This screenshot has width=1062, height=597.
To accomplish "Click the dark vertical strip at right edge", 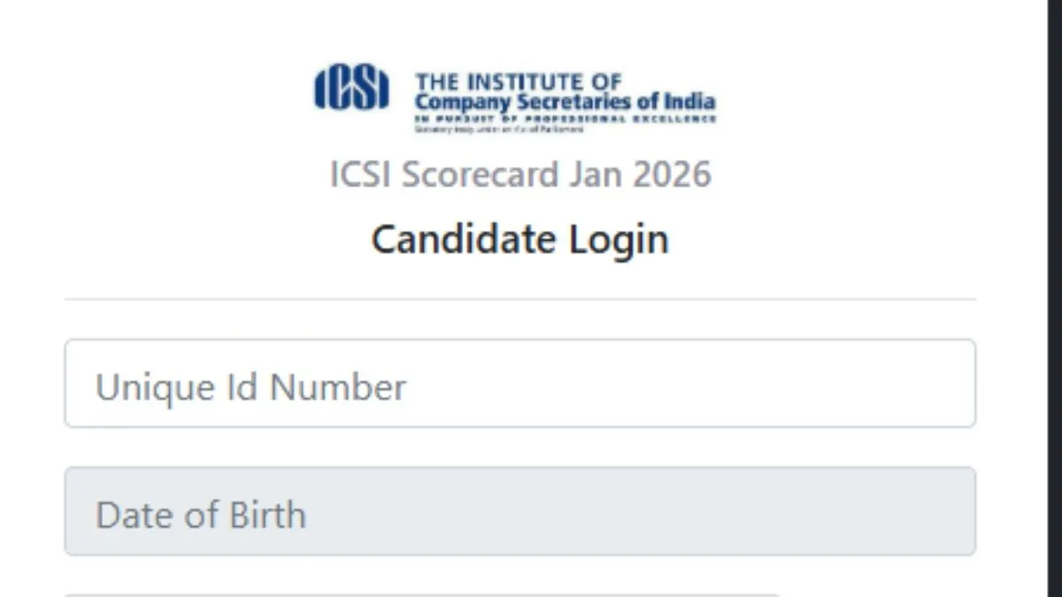I will (x=1055, y=298).
